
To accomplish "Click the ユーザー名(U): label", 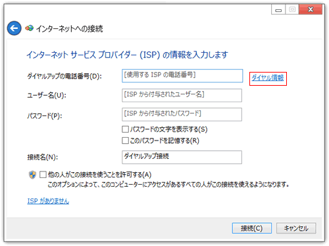I will [x=47, y=96].
